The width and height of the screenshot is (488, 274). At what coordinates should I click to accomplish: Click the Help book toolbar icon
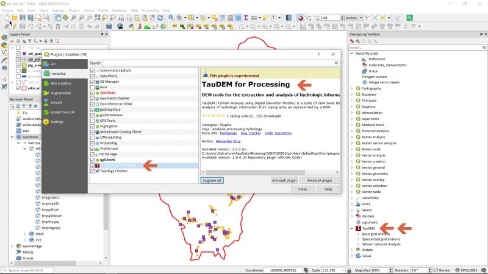(289, 18)
